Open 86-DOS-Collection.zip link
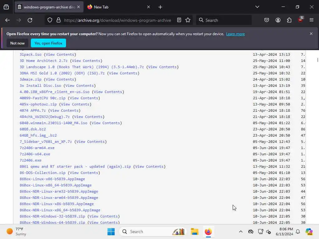Image resolution: width=319 pixels, height=239 pixels. pos(42,173)
